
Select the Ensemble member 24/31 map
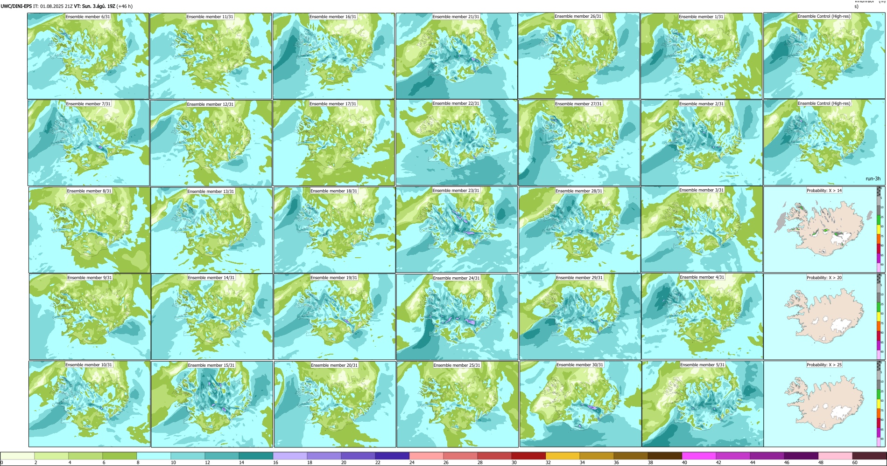[457, 317]
